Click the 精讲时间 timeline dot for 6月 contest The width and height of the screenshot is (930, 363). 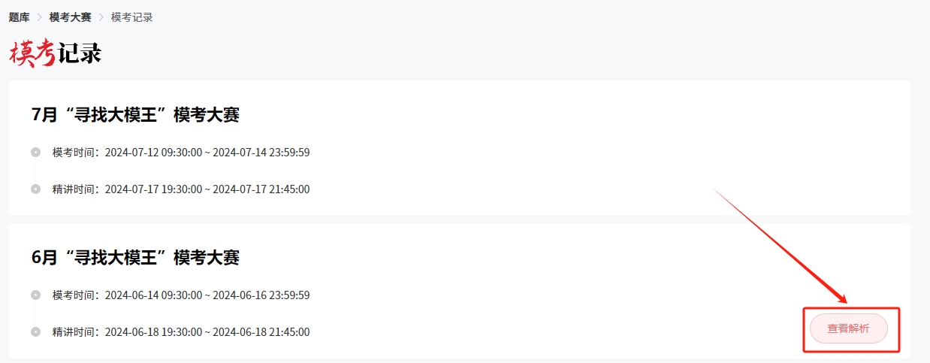(x=35, y=332)
